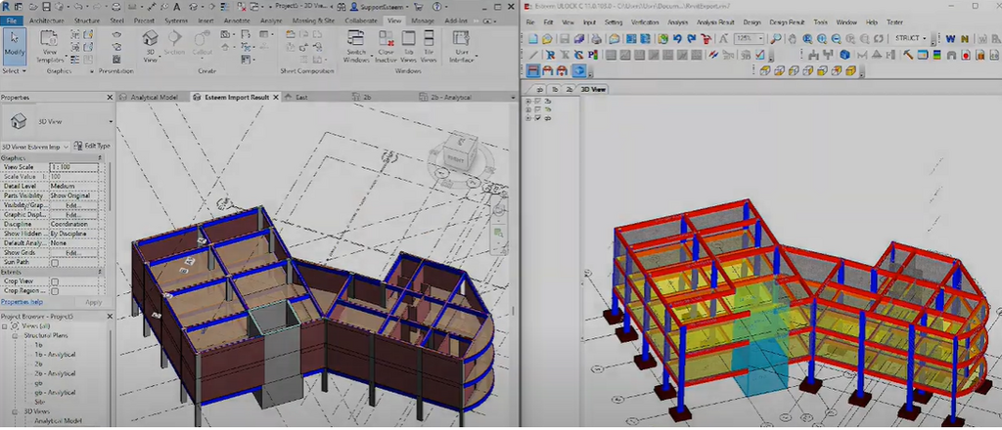Open the Analysis Result menu in Esteem
Image resolution: width=1002 pixels, height=430 pixels.
point(713,21)
